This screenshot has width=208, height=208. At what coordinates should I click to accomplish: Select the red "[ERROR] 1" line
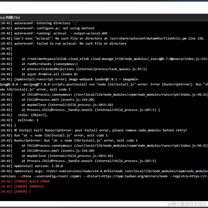[x=15, y=192]
